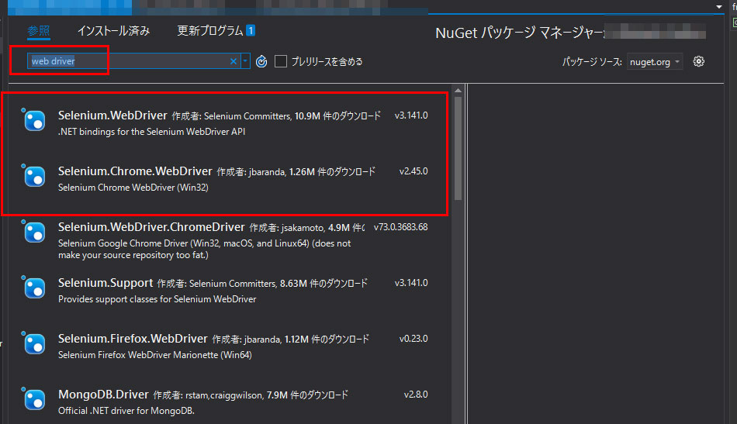
Task: Click the MongoDB.Driver package icon
Action: click(x=34, y=400)
